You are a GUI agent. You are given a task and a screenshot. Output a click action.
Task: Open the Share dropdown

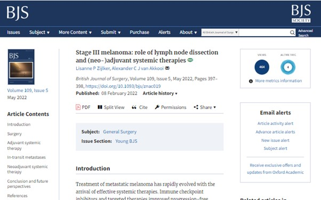pyautogui.click(x=205, y=107)
